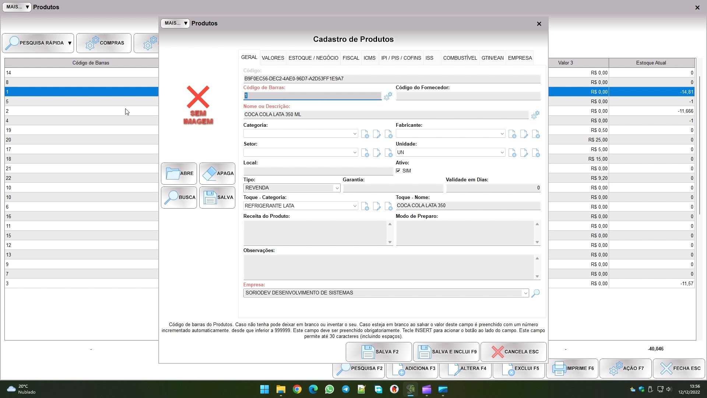Click magnifier icon next to Empresa field
The width and height of the screenshot is (707, 398).
click(x=536, y=293)
